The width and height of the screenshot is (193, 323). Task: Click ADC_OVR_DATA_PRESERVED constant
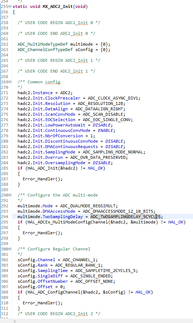pos(98,157)
